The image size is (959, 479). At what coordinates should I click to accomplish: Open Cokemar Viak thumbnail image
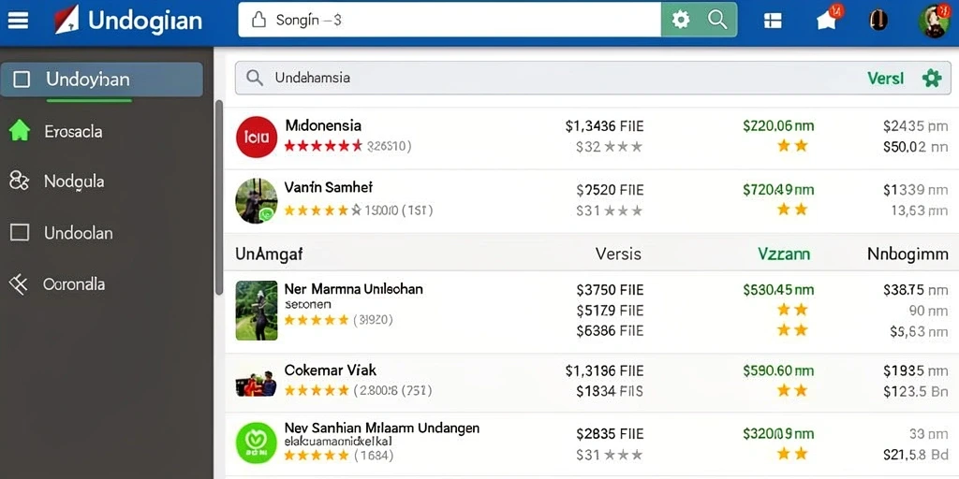coord(257,384)
